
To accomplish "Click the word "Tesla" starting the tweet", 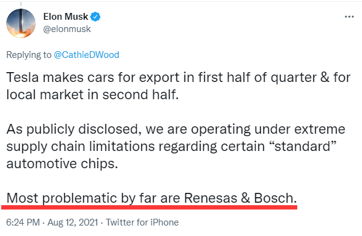I will 22,77.
